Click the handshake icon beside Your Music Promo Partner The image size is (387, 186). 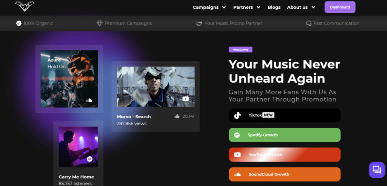pos(199,23)
